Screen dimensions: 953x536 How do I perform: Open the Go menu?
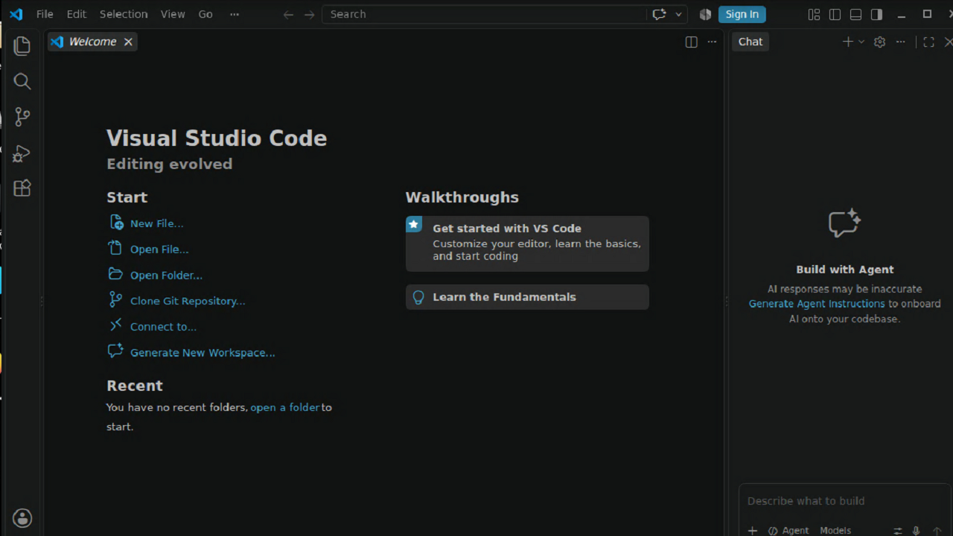tap(205, 14)
